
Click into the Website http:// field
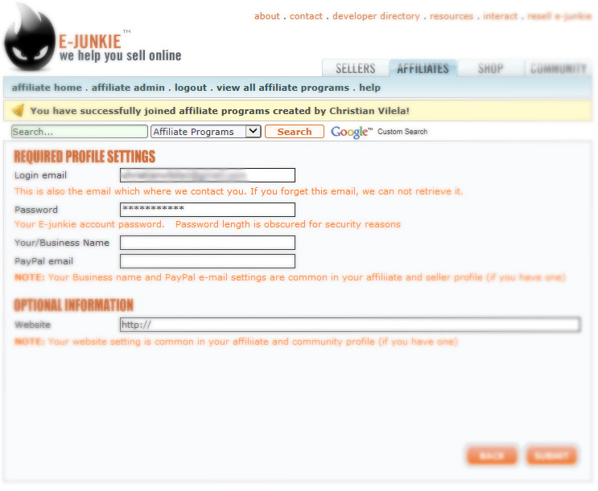[x=350, y=325]
